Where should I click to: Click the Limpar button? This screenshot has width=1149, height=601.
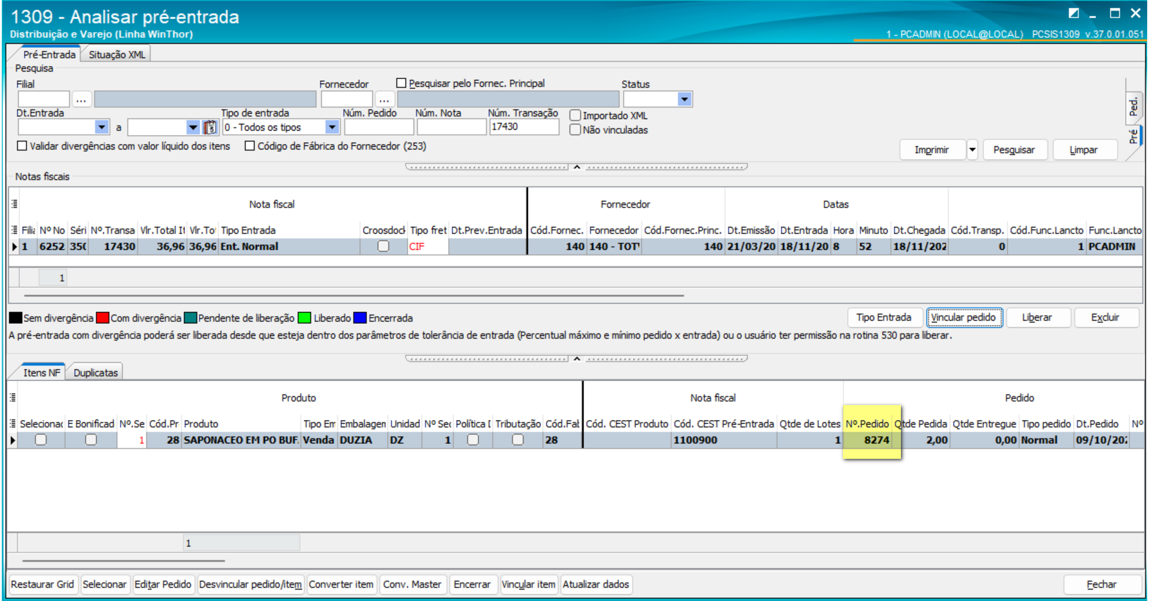(x=1084, y=150)
